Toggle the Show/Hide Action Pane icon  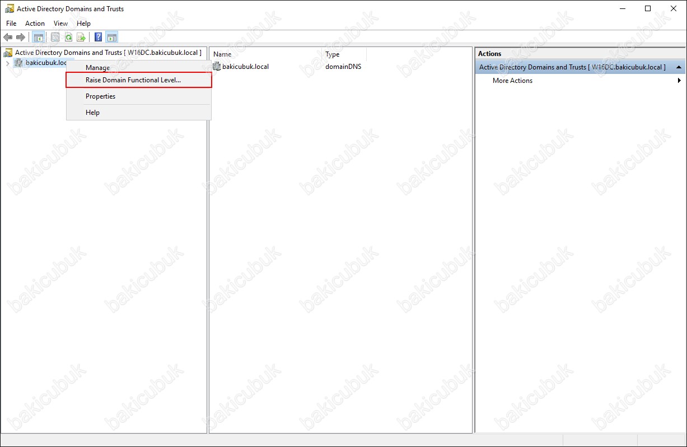click(x=112, y=37)
